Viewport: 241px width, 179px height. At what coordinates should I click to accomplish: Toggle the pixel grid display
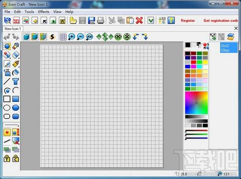coord(63,37)
